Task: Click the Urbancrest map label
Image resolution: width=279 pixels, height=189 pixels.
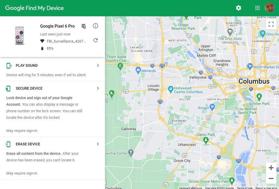Action: [187, 145]
